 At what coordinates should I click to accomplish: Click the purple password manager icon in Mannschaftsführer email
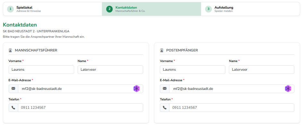[137, 89]
